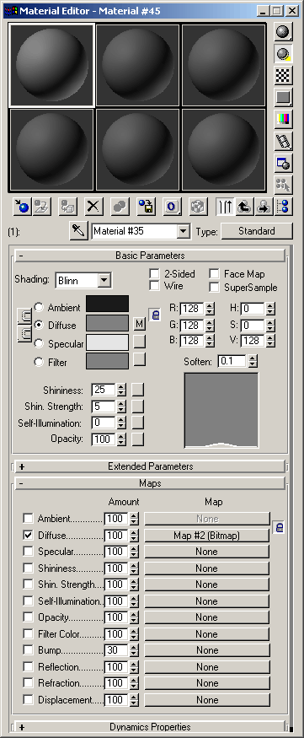The height and width of the screenshot is (738, 304).
Task: Collapse the Maps rollout
Action: pyautogui.click(x=151, y=483)
